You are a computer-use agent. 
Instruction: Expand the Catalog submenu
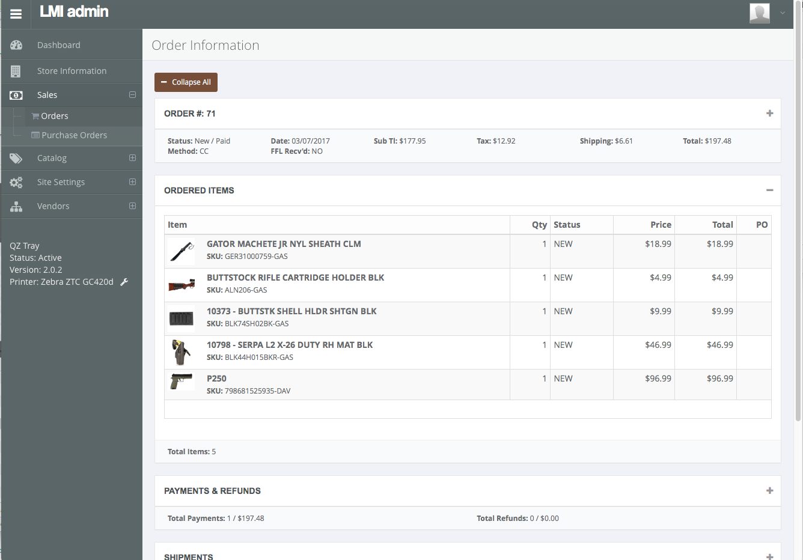click(132, 158)
